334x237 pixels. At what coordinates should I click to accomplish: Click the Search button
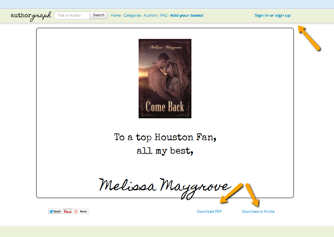(x=98, y=15)
